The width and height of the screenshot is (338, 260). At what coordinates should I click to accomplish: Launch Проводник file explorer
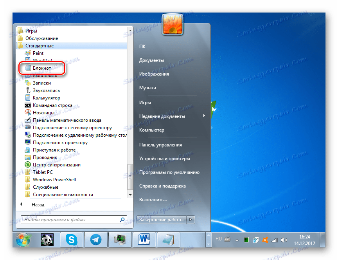click(x=41, y=157)
